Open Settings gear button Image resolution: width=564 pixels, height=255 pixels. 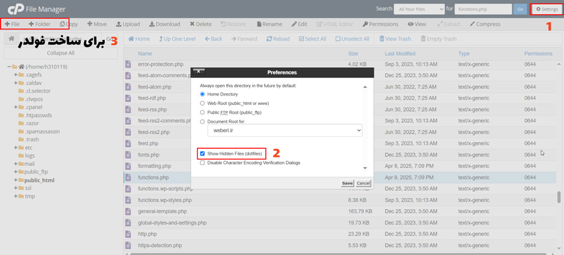(547, 9)
